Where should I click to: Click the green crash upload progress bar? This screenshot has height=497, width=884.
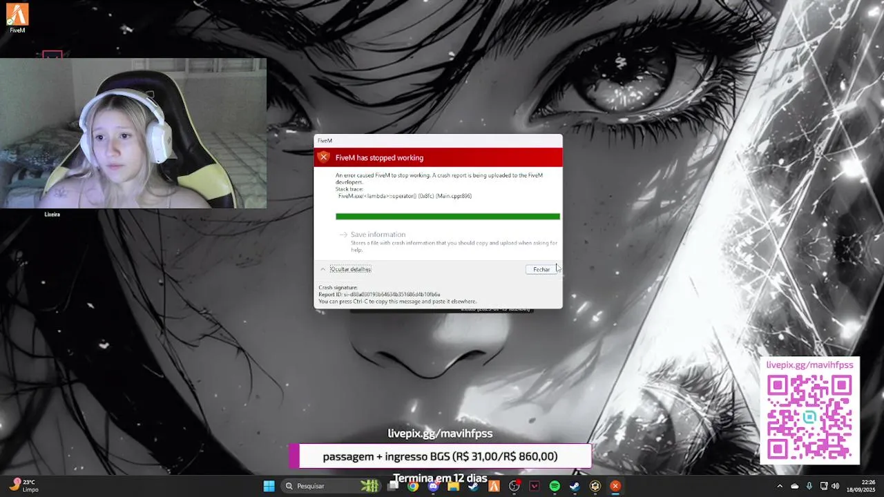click(x=448, y=216)
